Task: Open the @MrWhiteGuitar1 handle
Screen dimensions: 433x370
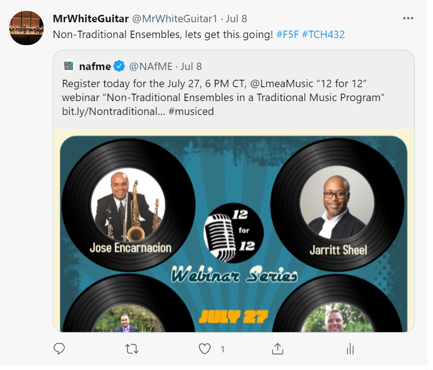Action: pyautogui.click(x=174, y=19)
